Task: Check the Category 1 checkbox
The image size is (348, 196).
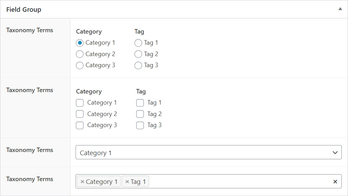Action: pyautogui.click(x=80, y=103)
